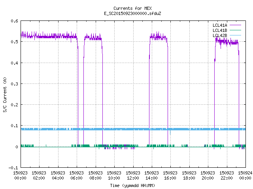
Task: Click the 150923 20:00 x-axis tick label
Action: (x=208, y=175)
